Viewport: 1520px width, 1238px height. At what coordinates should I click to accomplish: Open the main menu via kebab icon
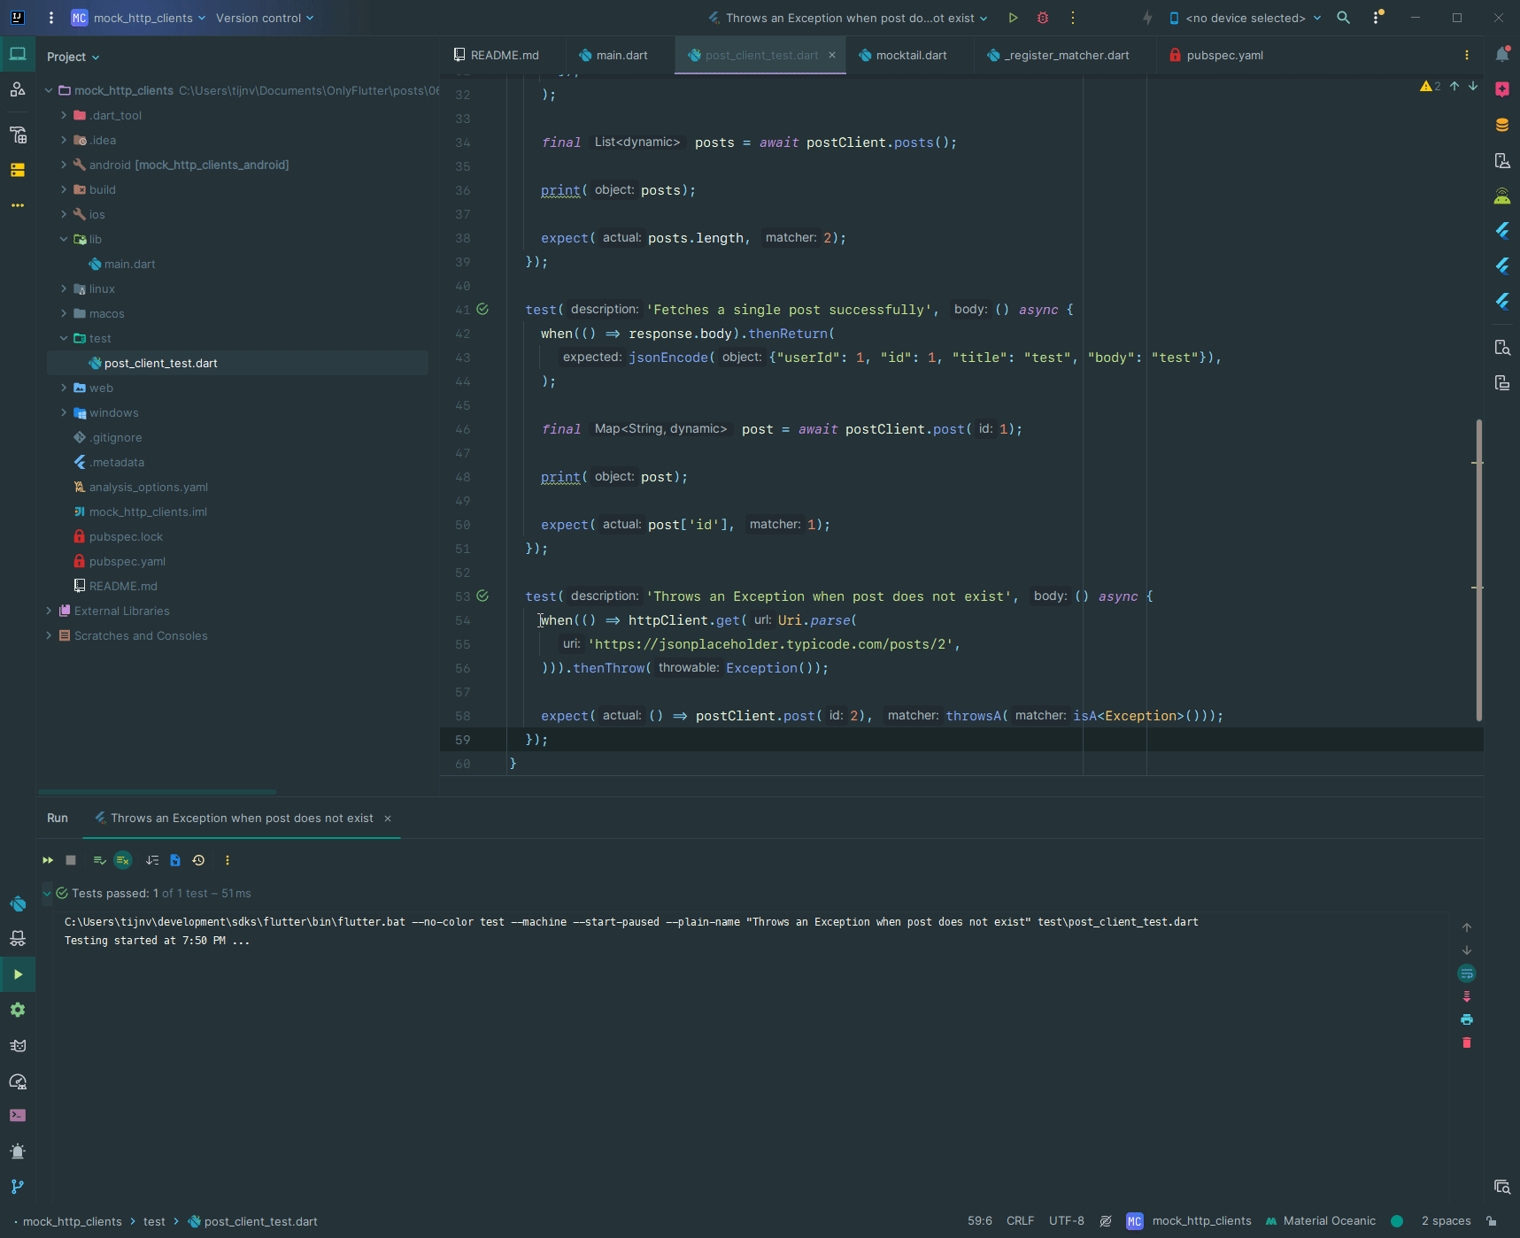point(50,18)
